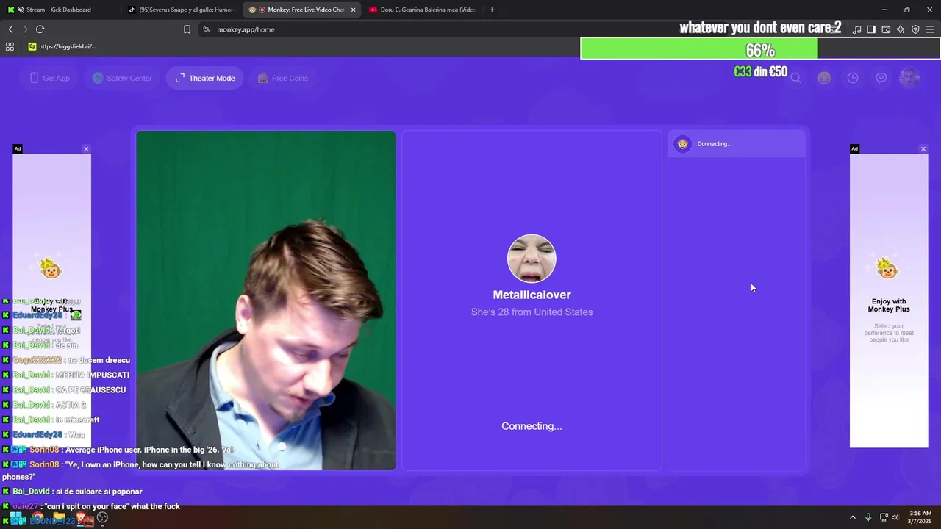Click the Ad label on the right ad
The width and height of the screenshot is (941, 529).
854,149
